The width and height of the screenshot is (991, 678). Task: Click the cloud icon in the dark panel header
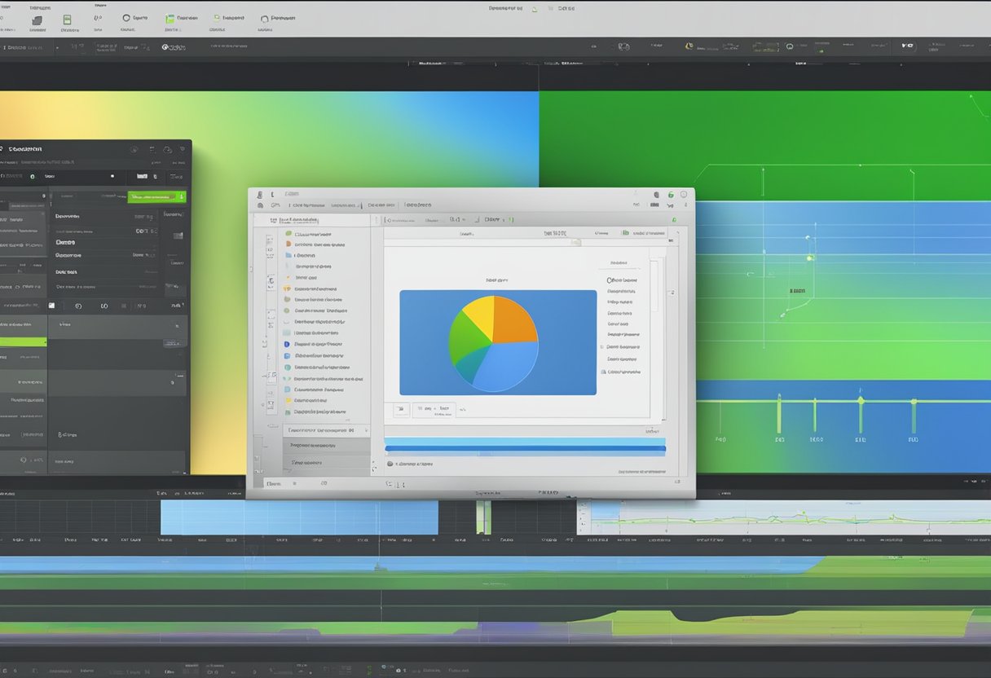(167, 149)
